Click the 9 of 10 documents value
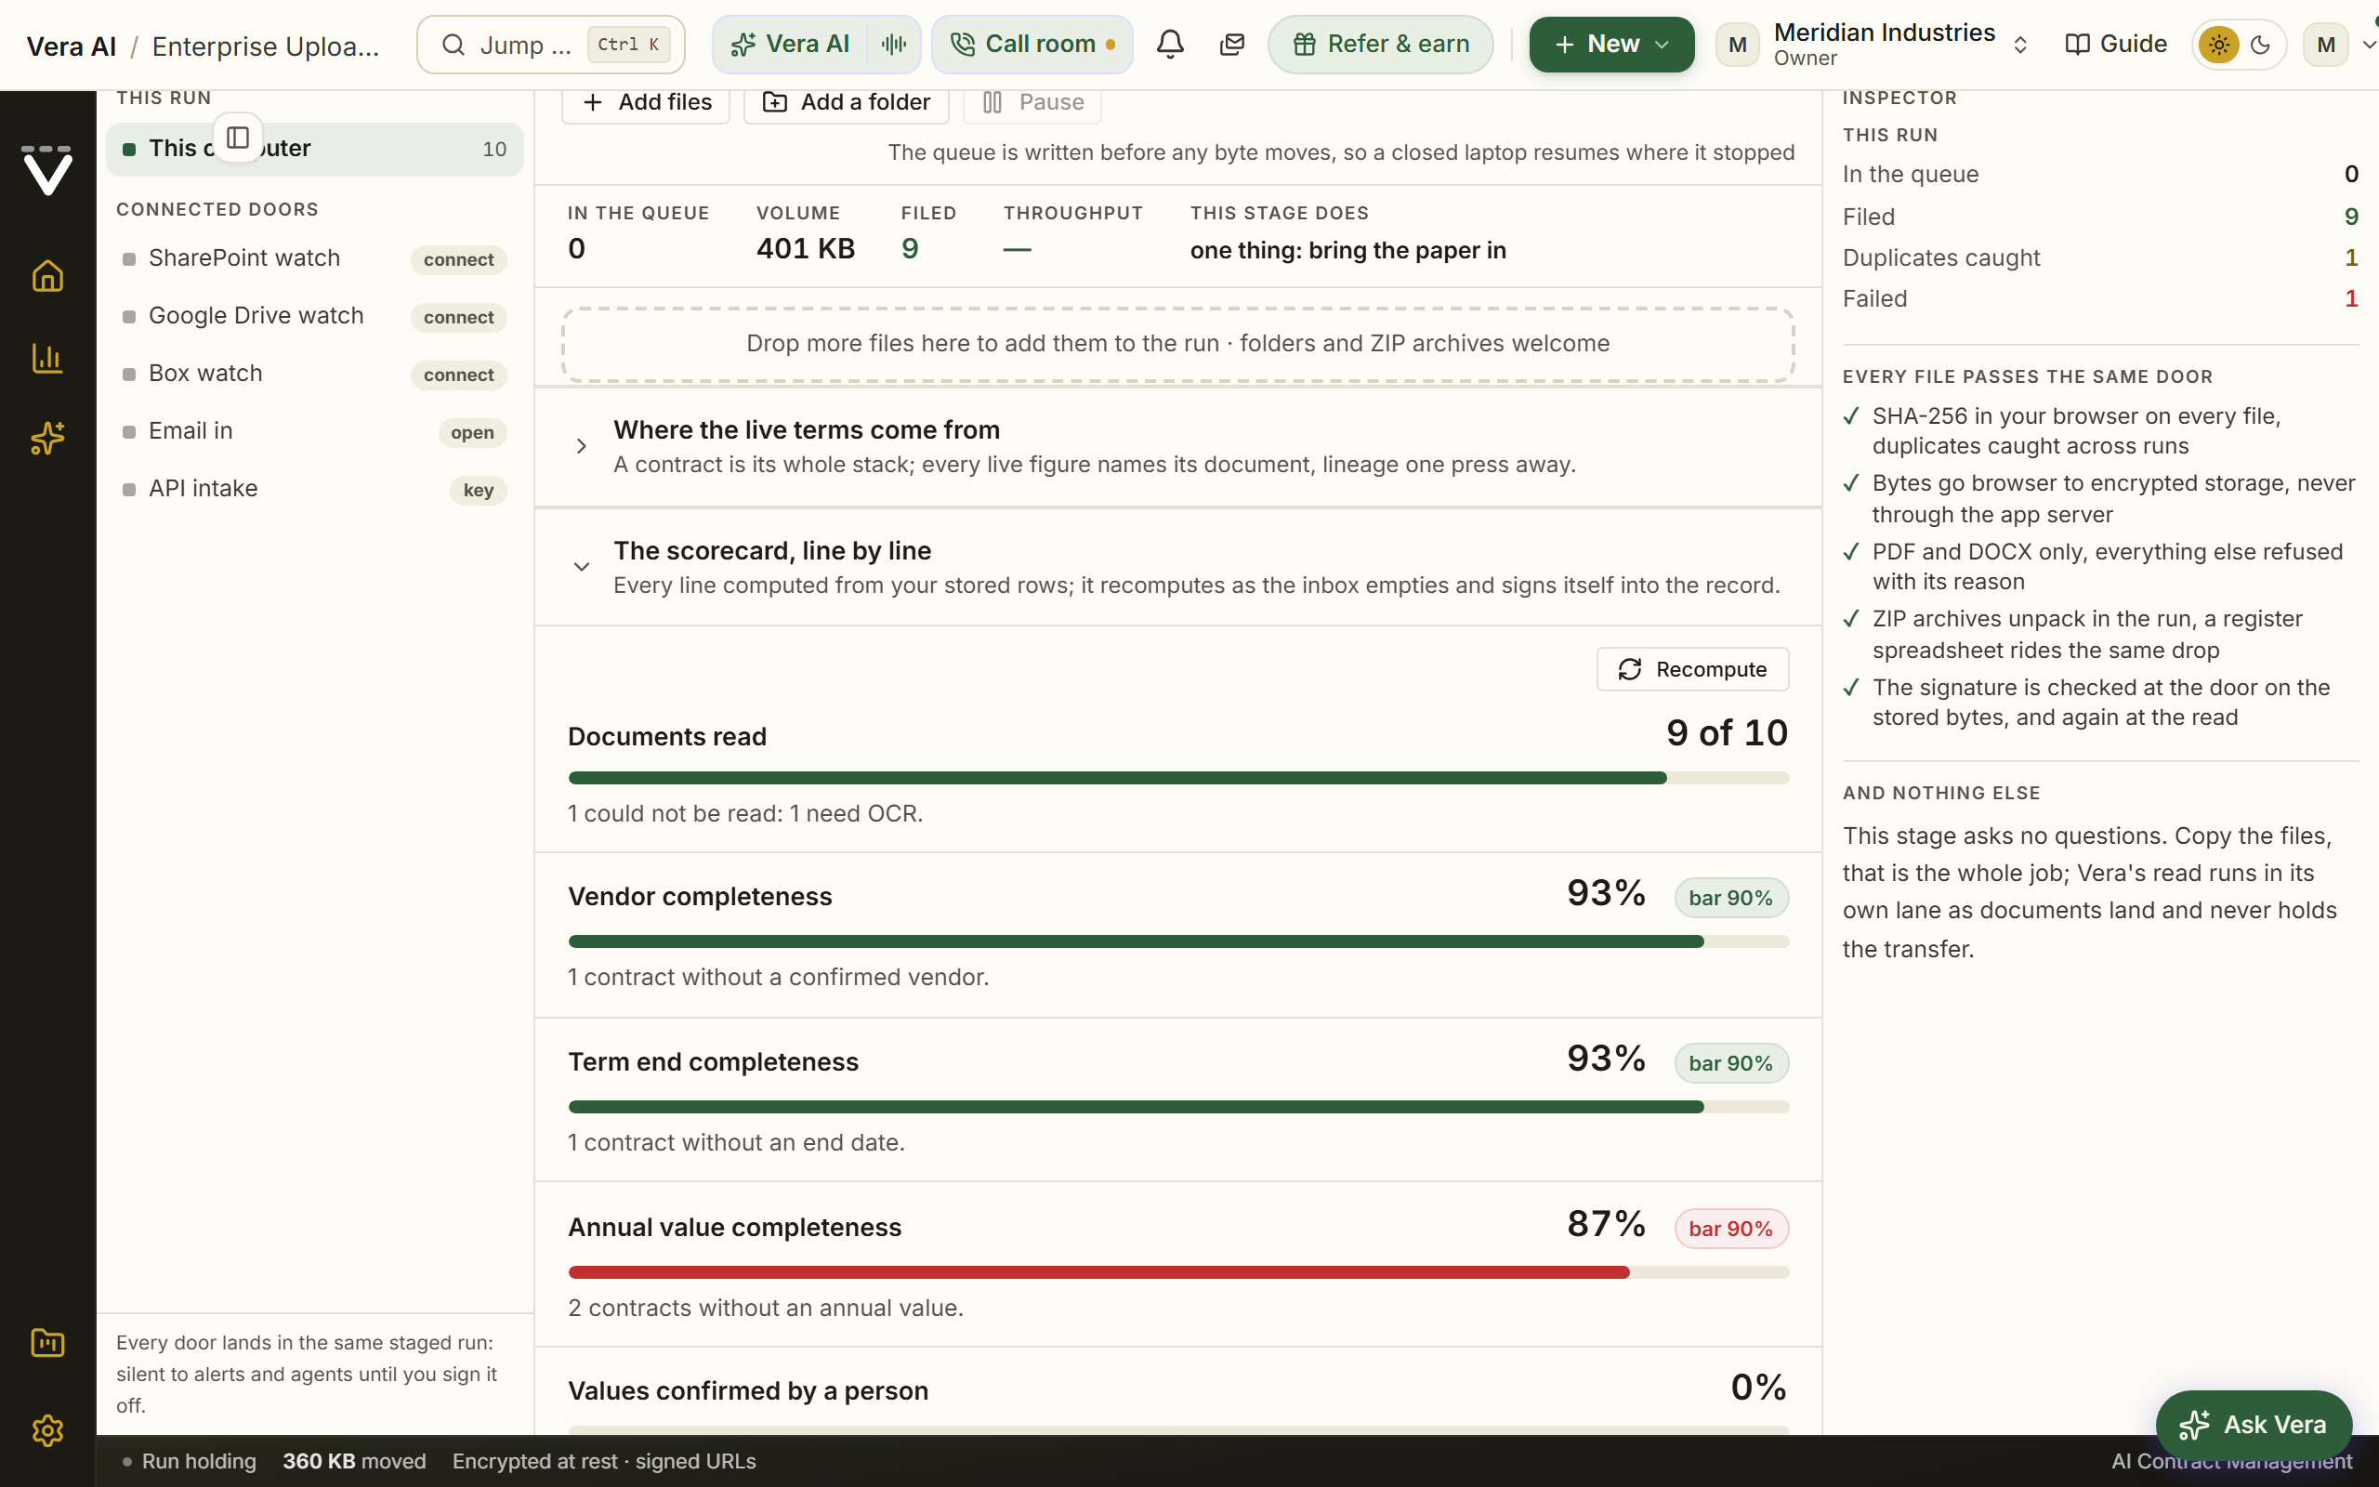The height and width of the screenshot is (1487, 2379). [x=1727, y=732]
